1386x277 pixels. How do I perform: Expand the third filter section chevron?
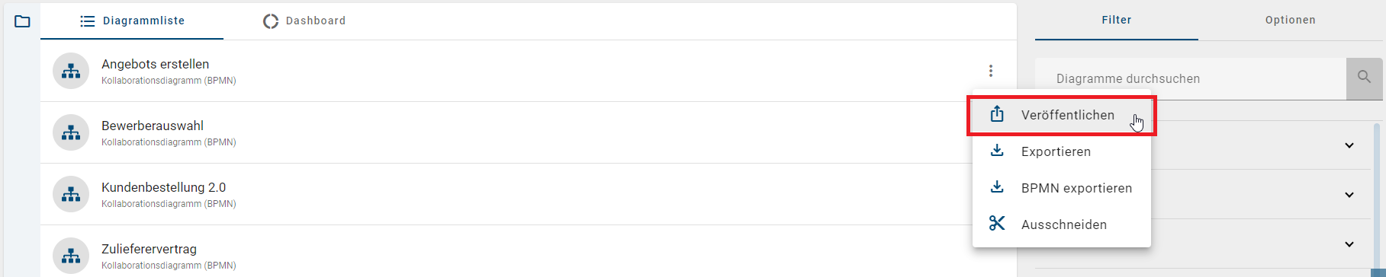coord(1349,244)
